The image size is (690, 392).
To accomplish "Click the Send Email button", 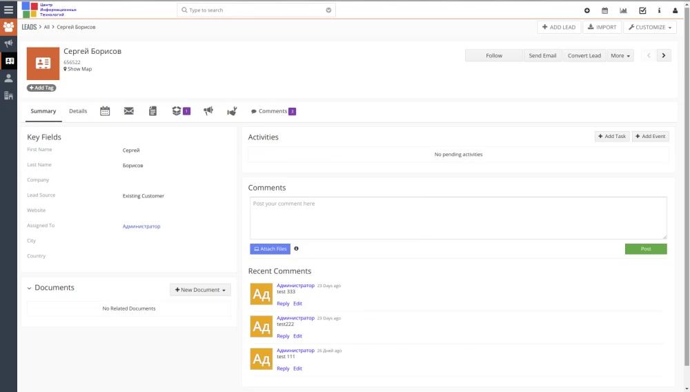I will (x=542, y=55).
